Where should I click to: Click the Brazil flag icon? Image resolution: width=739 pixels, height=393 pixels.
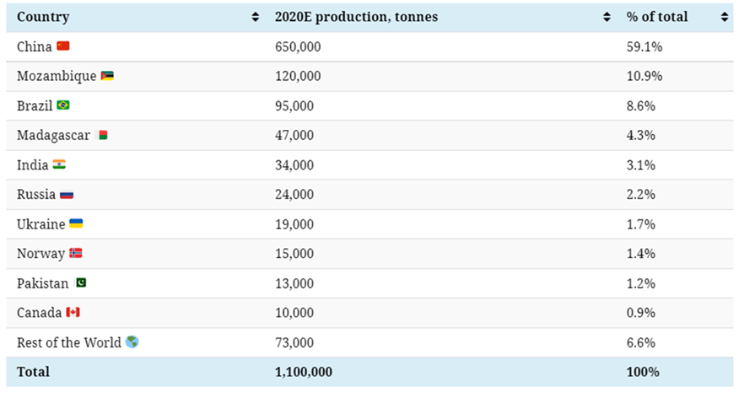tap(63, 105)
